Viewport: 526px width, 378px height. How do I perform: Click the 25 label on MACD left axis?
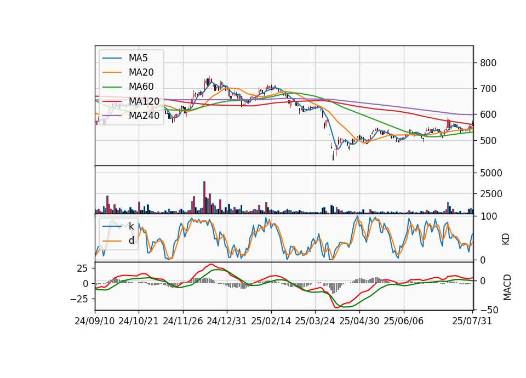click(x=82, y=268)
